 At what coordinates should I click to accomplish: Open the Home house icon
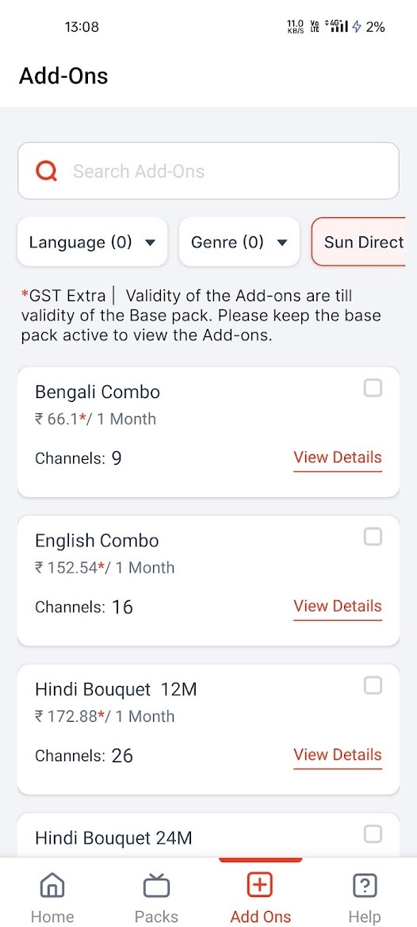tap(52, 885)
